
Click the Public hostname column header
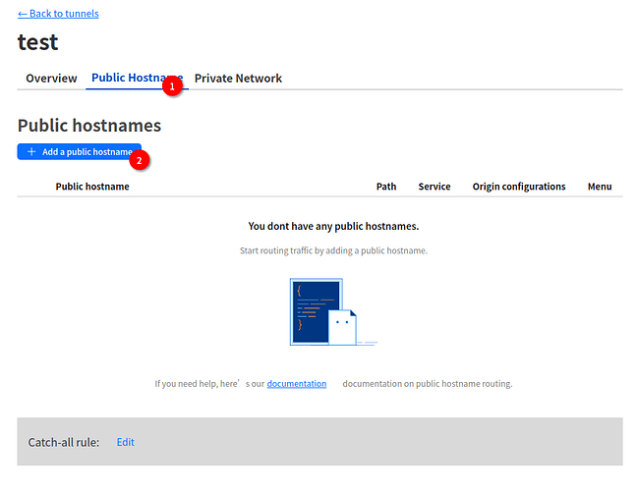(92, 187)
